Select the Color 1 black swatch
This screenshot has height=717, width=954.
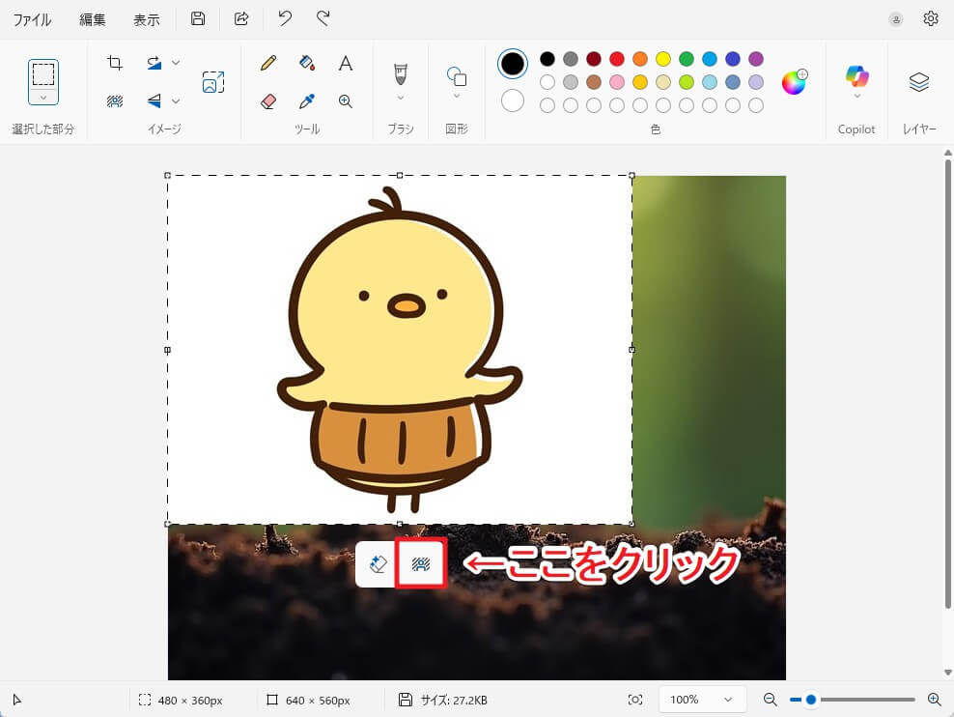pos(513,64)
